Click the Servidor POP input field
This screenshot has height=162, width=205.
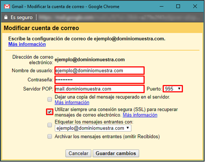coord(99,89)
